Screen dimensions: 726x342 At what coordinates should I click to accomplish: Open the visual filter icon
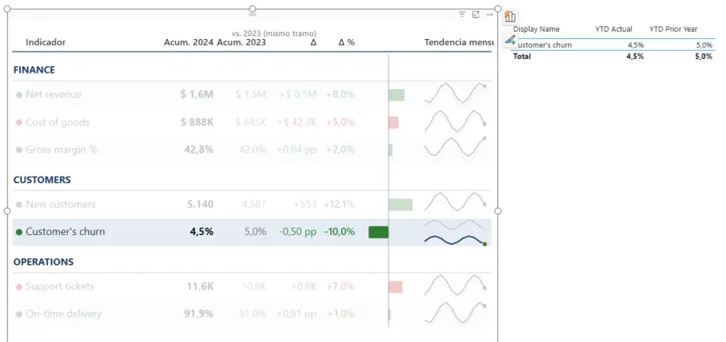click(462, 15)
